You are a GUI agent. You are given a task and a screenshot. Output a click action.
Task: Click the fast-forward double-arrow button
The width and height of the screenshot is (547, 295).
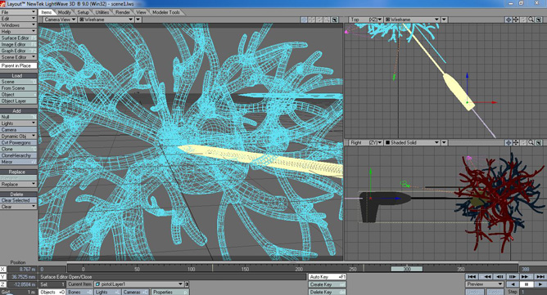526,276
